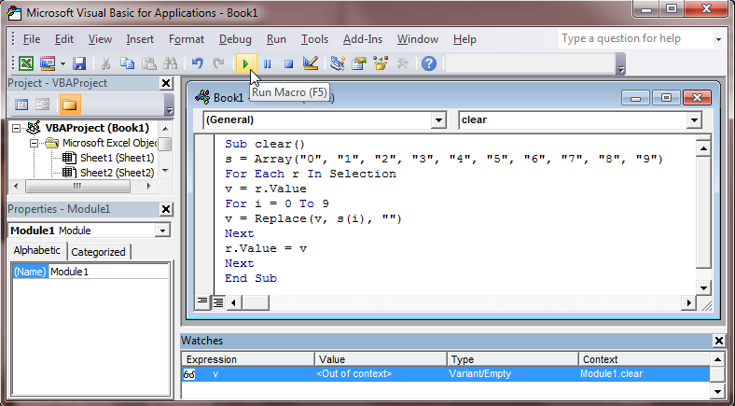
Task: Click the 'Type a question for help' box
Action: coord(635,39)
